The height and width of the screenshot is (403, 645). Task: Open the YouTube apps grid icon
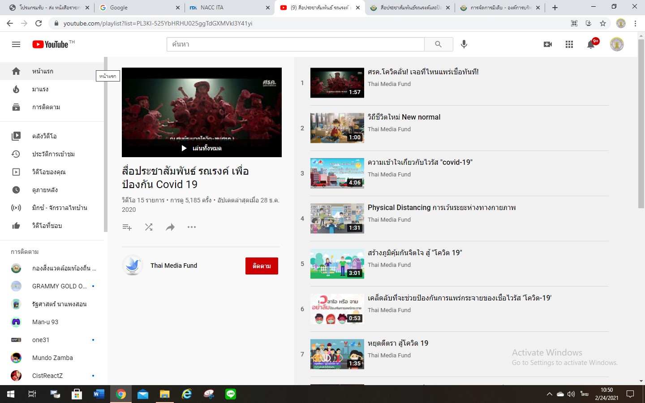click(x=569, y=44)
